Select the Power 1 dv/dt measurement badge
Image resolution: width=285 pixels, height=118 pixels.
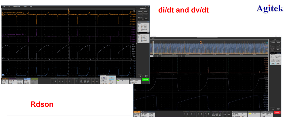(x=143, y=27)
